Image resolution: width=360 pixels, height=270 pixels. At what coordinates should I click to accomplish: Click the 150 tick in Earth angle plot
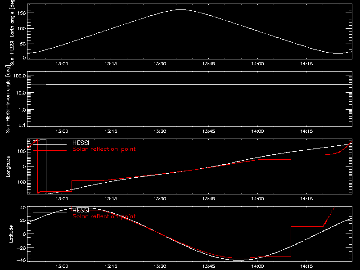[x=22, y=13]
